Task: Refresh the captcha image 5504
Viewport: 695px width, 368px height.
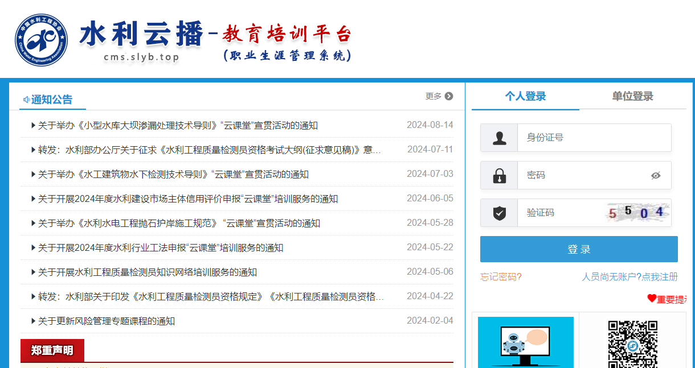Action: [x=637, y=213]
